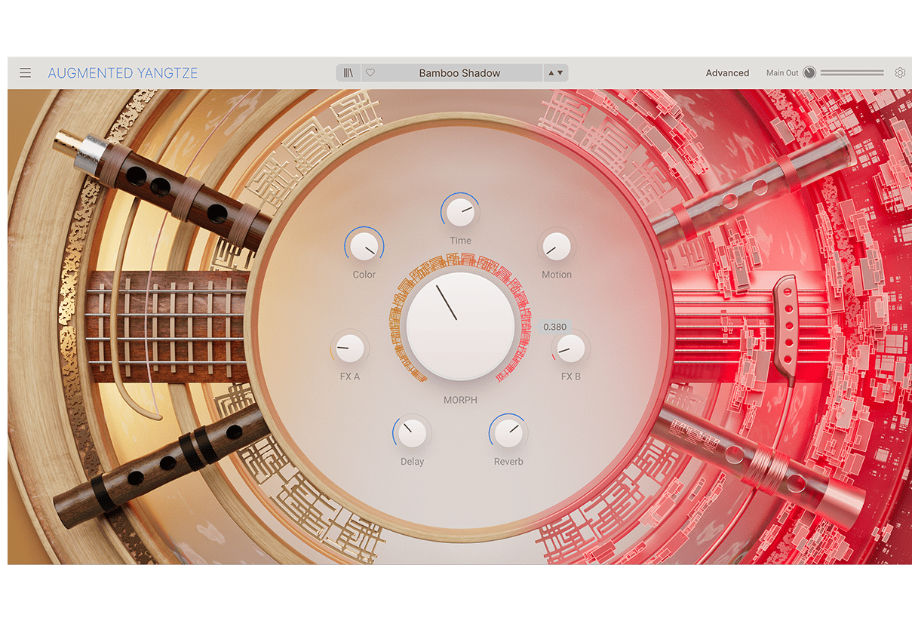Click the MORPH label
This screenshot has width=912, height=636.
(x=460, y=400)
